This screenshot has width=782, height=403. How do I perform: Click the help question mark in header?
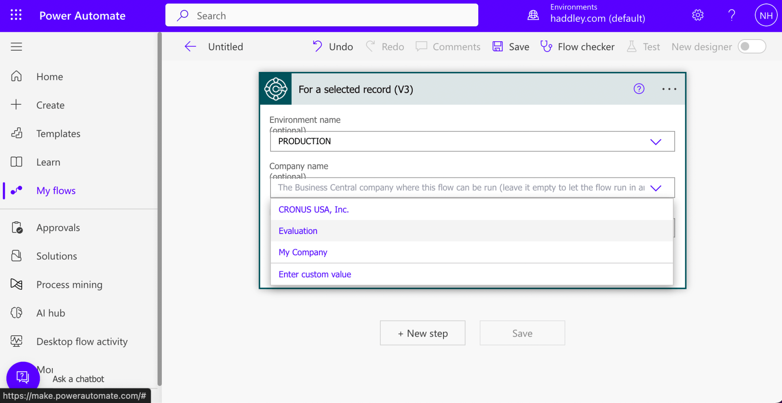[732, 15]
